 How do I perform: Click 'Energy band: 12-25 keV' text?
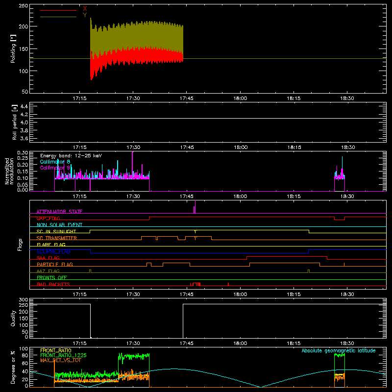71,156
